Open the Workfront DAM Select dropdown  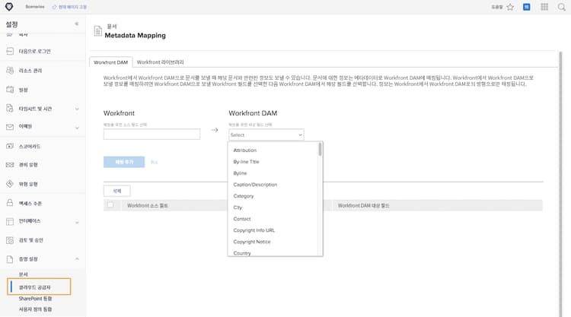coord(266,135)
